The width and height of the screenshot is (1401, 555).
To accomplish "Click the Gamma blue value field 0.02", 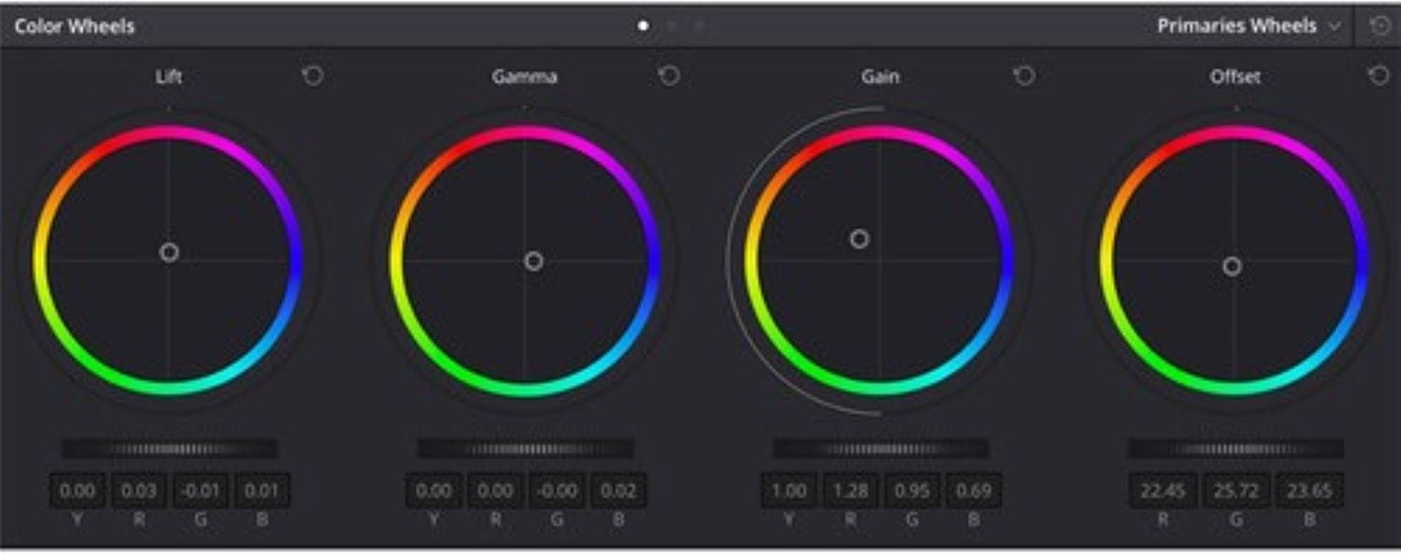I will tap(617, 491).
